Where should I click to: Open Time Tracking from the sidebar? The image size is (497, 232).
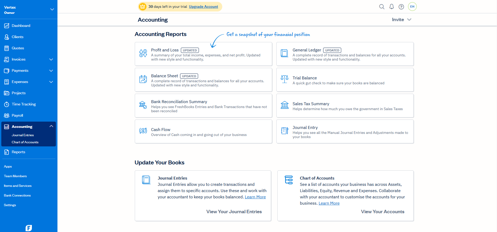[24, 104]
